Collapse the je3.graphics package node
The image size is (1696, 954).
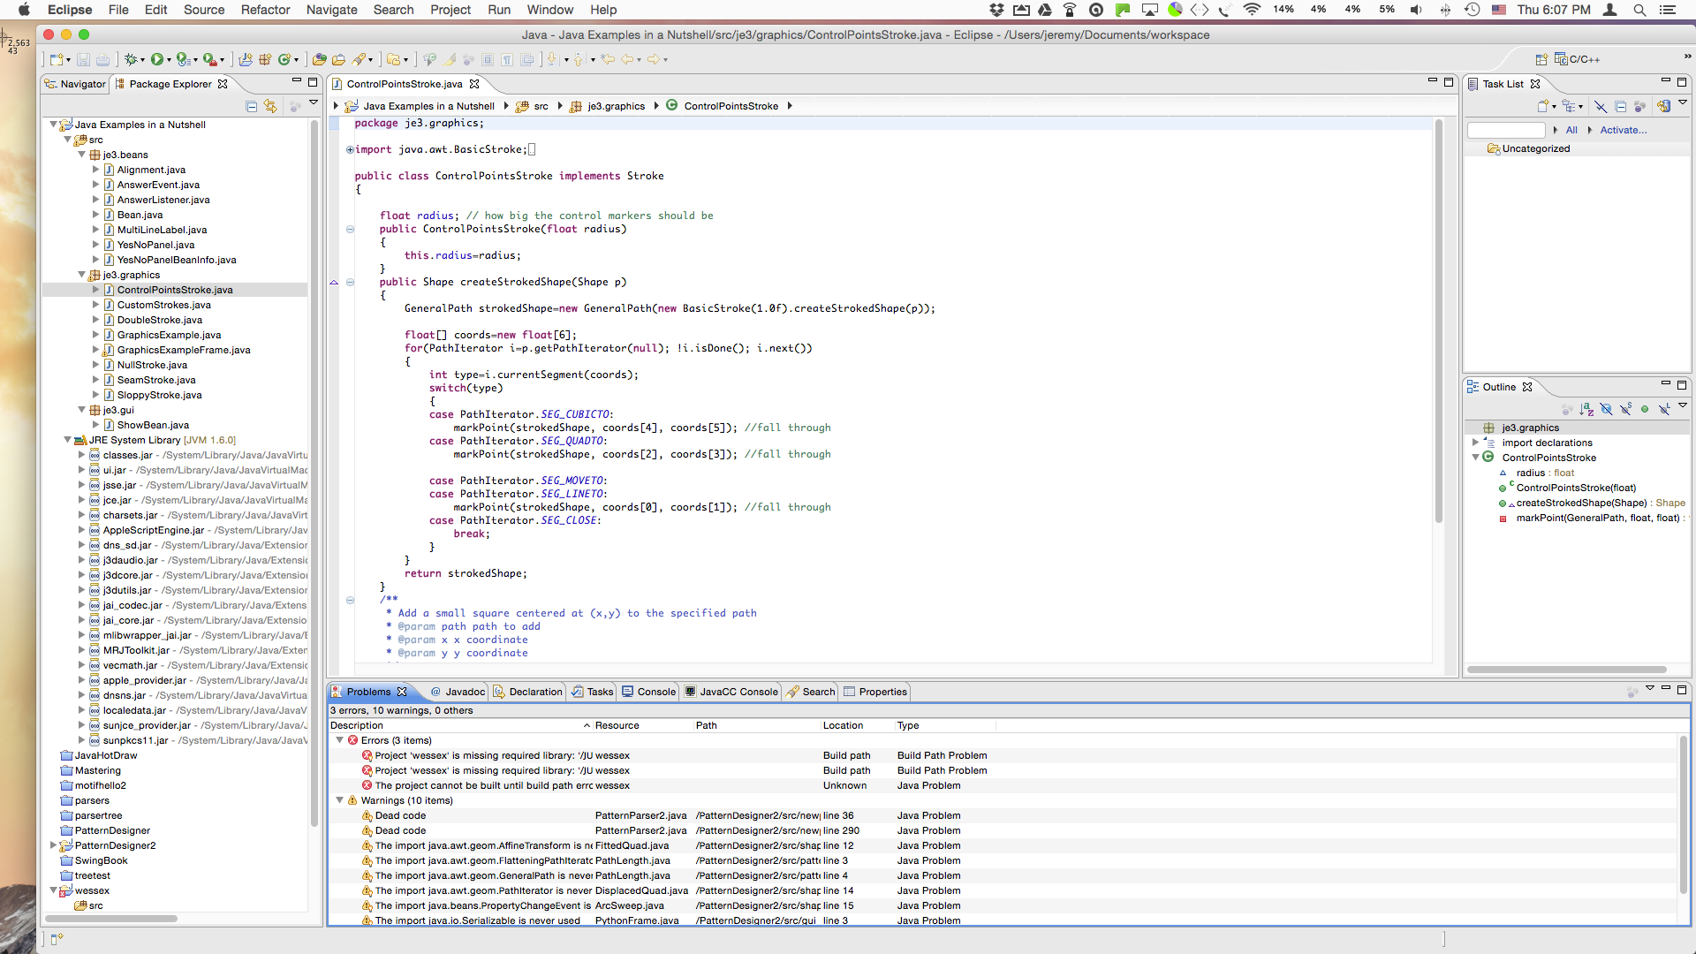pyautogui.click(x=82, y=275)
